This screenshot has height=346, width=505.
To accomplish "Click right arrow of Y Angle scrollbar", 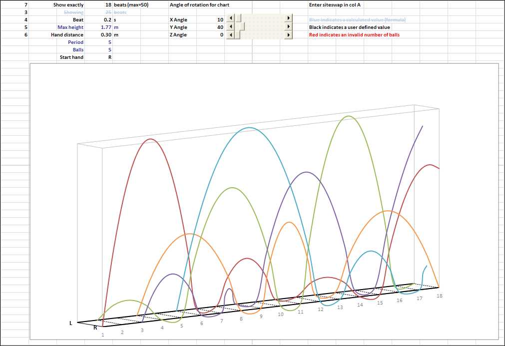I will tap(289, 26).
